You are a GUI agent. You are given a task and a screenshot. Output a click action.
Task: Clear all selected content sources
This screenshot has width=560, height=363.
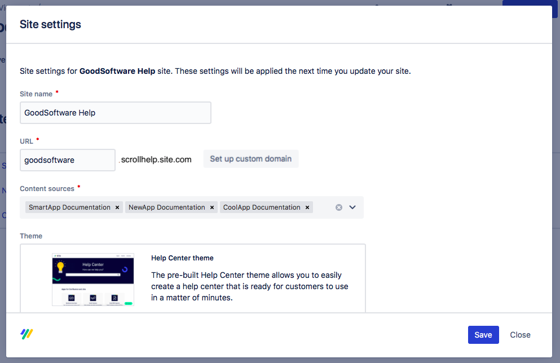[339, 207]
